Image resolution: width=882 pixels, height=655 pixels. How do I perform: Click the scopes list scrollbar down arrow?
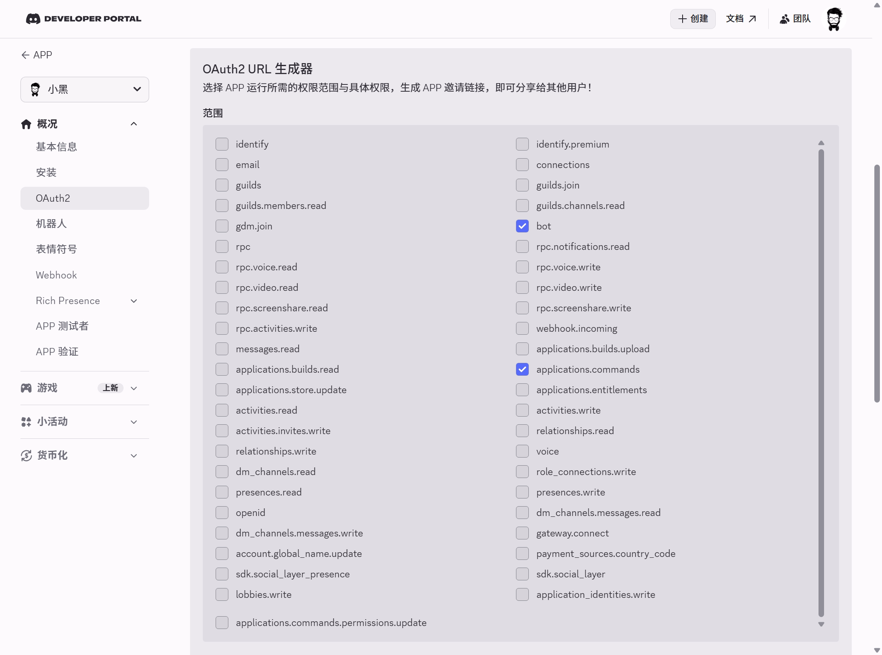point(821,624)
